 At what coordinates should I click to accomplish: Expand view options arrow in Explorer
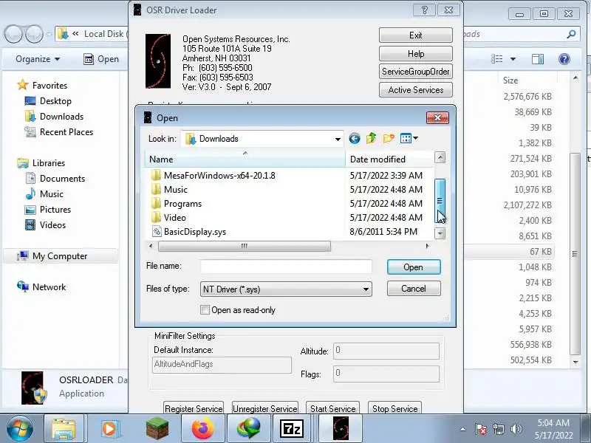click(513, 59)
